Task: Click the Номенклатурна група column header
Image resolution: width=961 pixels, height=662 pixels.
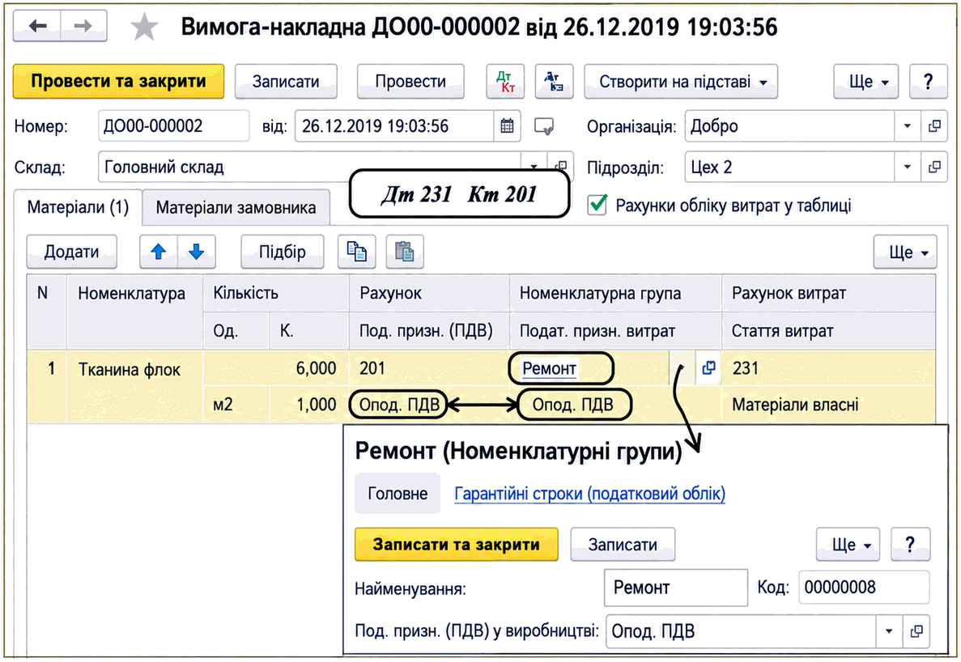Action: [615, 293]
